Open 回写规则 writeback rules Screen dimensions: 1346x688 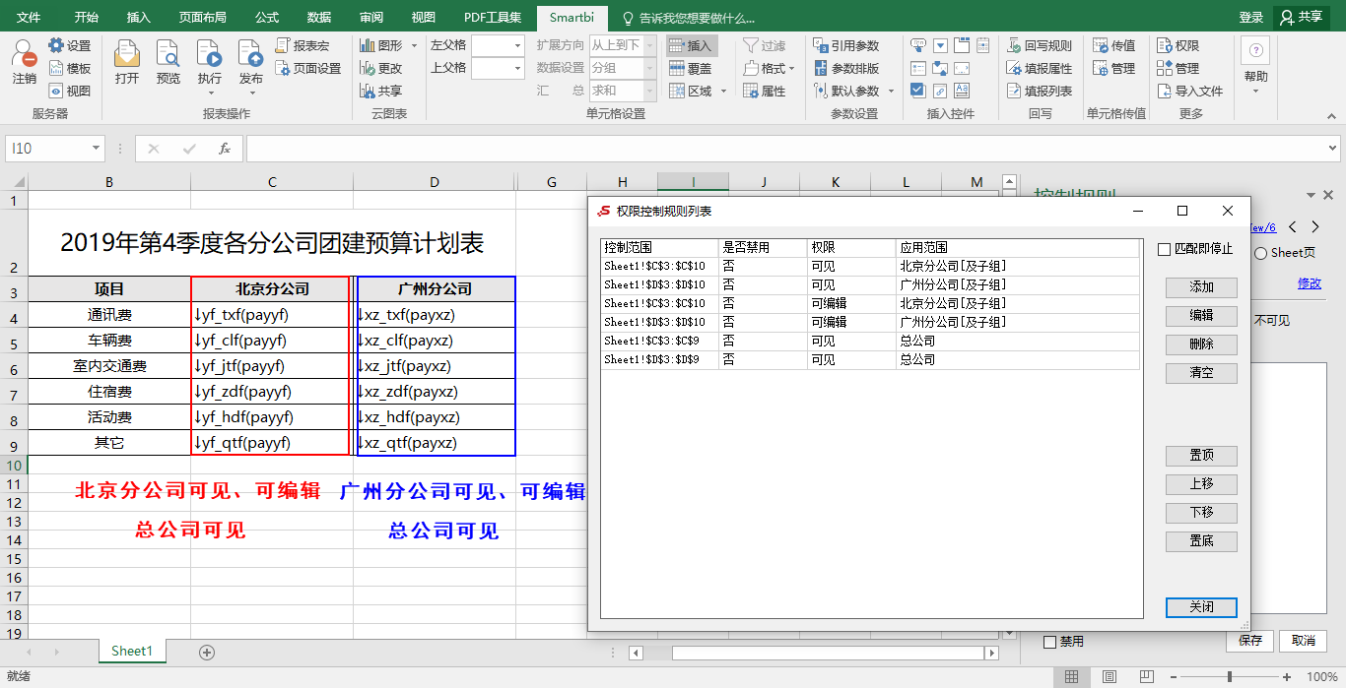click(x=1040, y=45)
